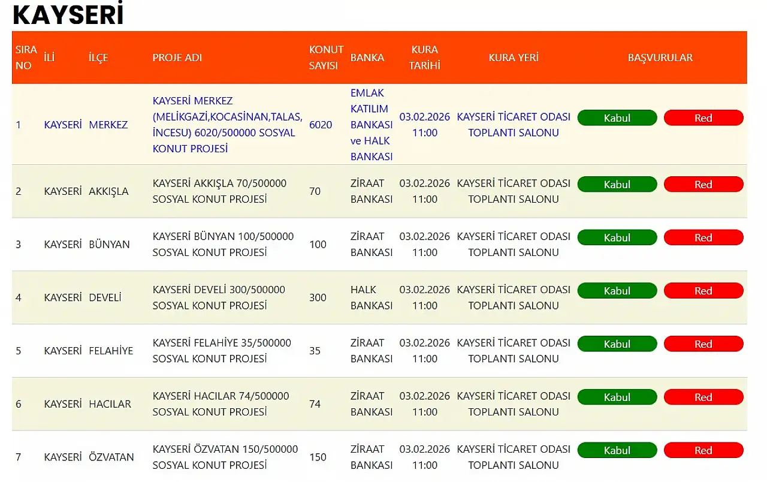
Task: Open the Kayseri Merkez project name link
Action: (x=227, y=125)
